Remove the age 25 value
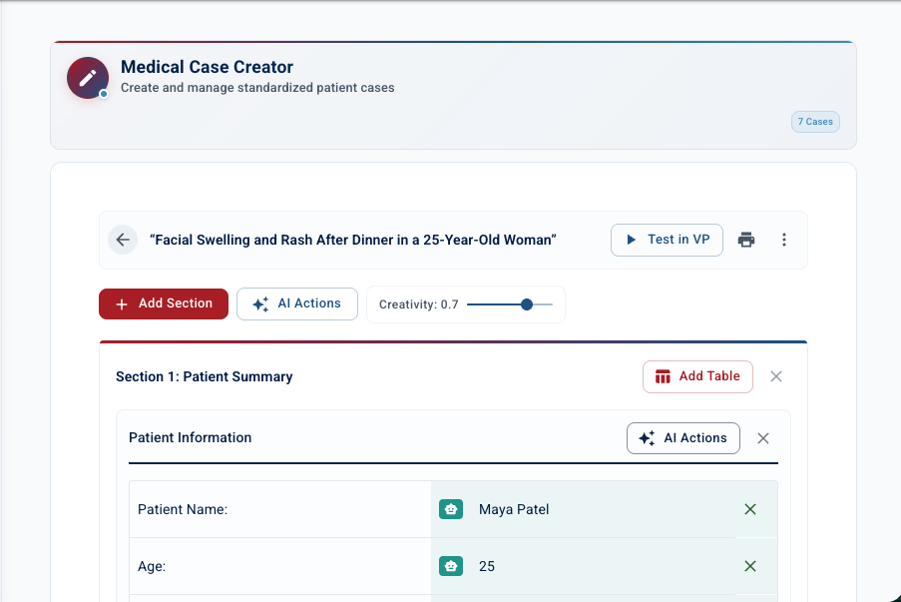The width and height of the screenshot is (901, 602). 749,566
